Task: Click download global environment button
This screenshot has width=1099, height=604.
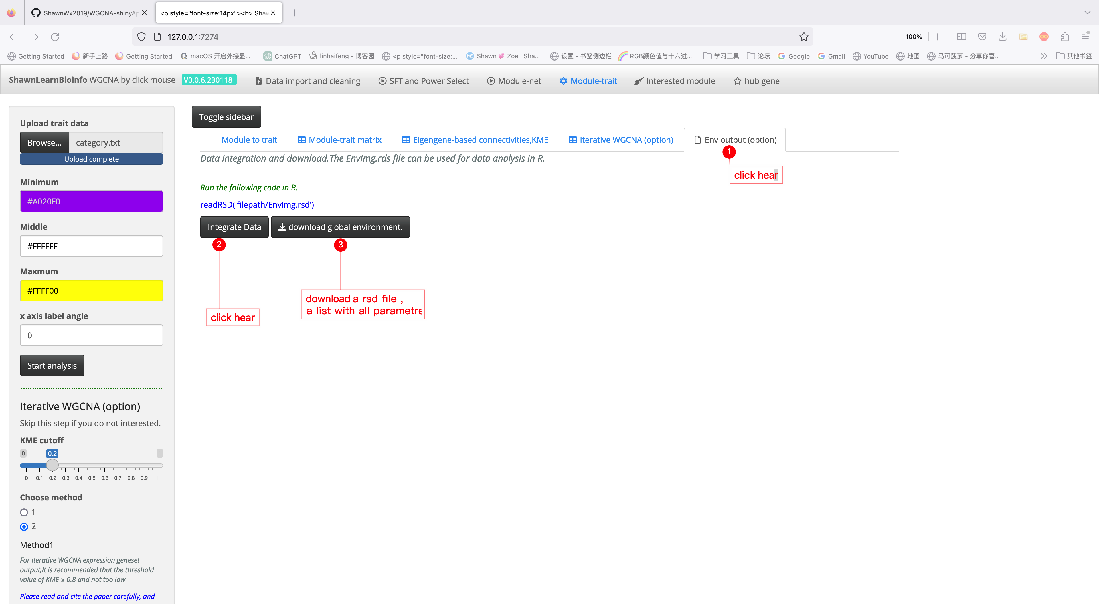Action: (x=341, y=227)
